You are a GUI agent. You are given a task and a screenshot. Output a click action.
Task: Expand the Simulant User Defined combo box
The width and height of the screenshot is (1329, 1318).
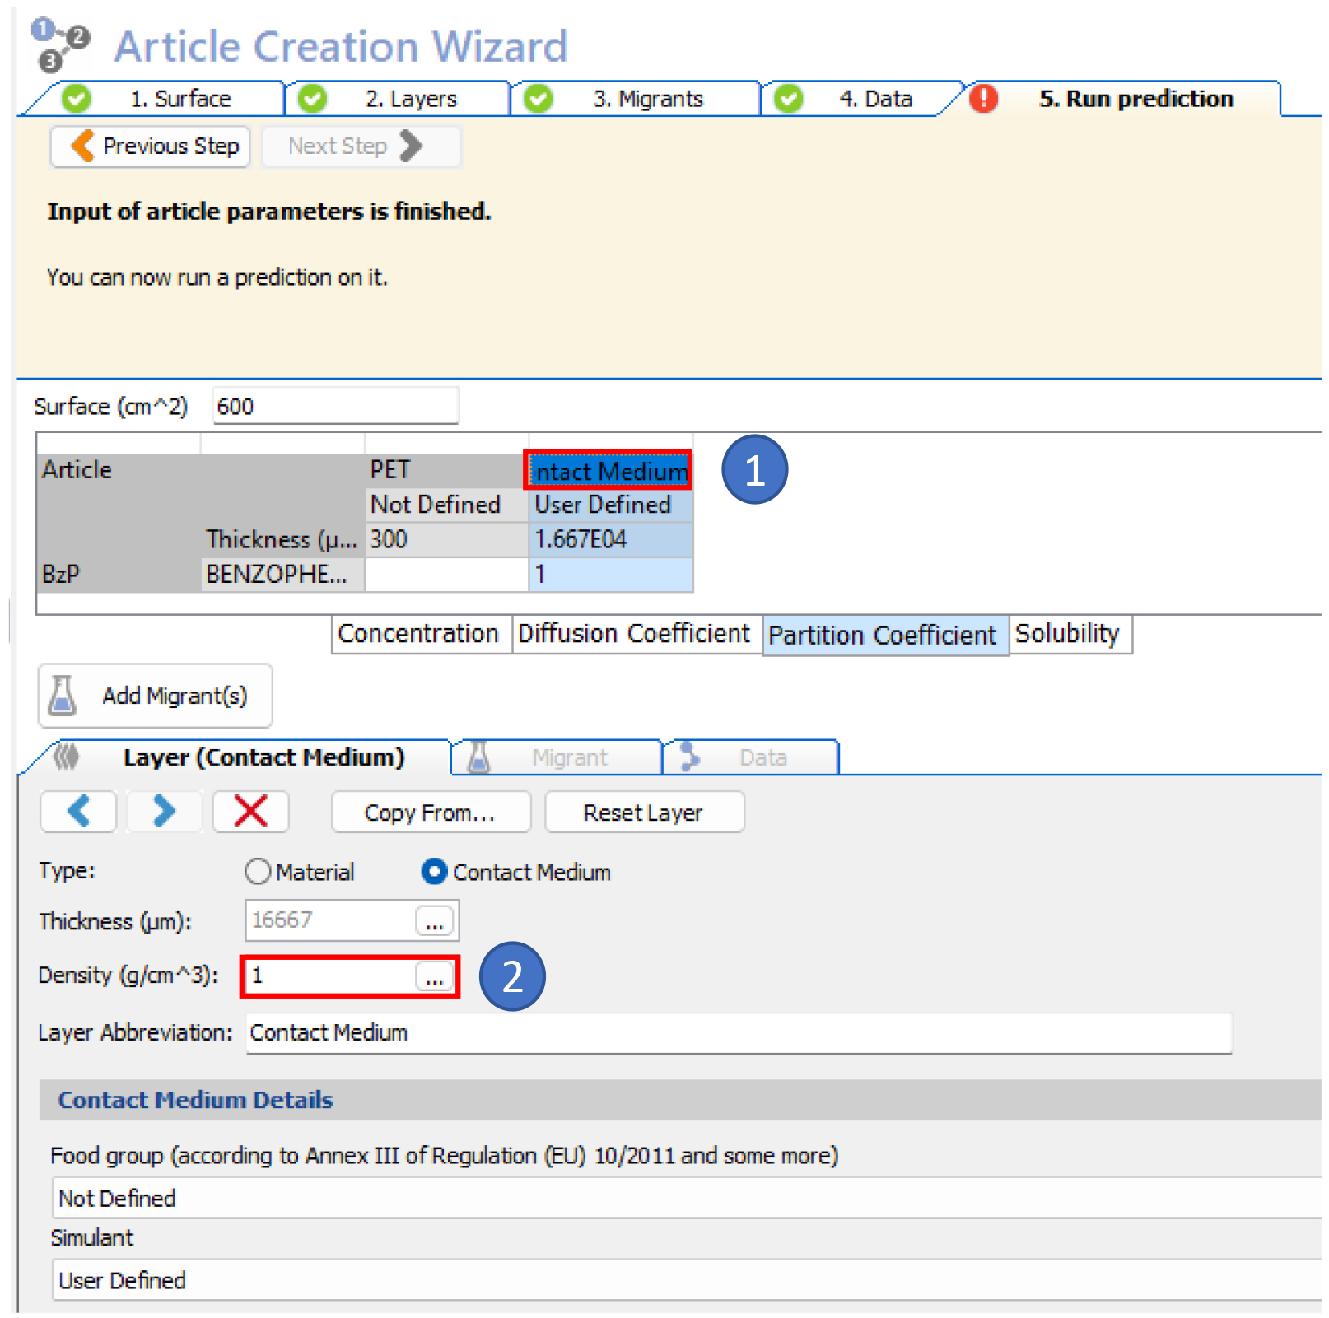[x=685, y=1280]
